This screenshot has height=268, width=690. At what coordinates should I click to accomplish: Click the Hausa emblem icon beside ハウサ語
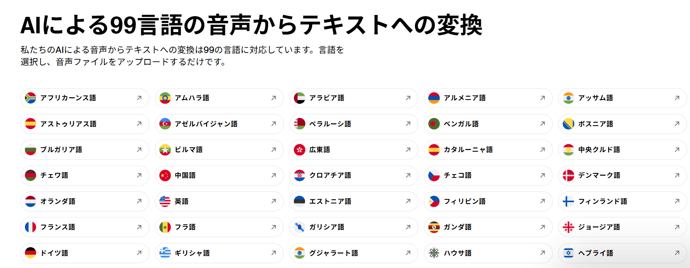click(x=434, y=253)
